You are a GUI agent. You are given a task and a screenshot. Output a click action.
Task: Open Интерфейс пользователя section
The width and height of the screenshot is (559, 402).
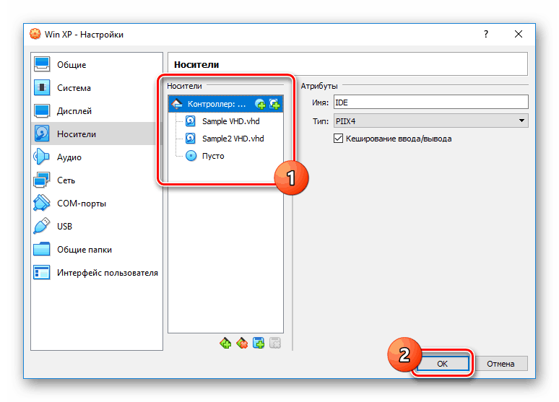(x=96, y=273)
